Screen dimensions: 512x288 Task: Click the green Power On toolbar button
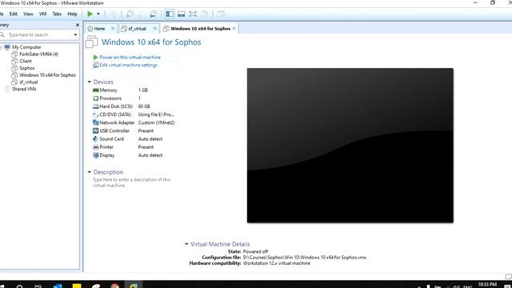click(90, 14)
